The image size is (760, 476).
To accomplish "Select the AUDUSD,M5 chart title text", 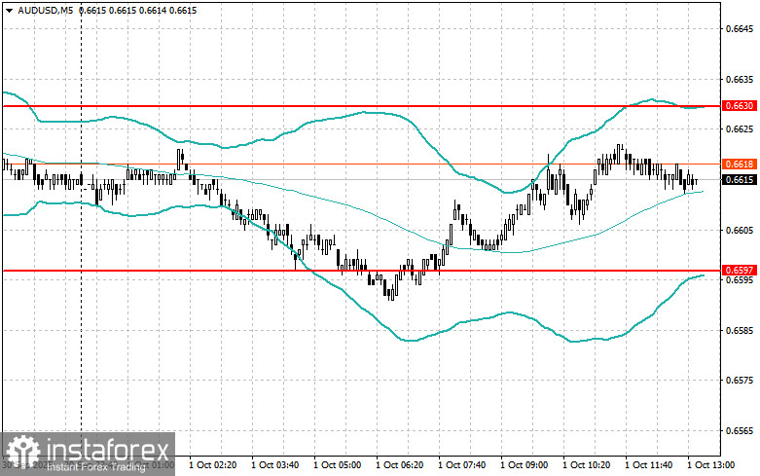I will pos(45,10).
